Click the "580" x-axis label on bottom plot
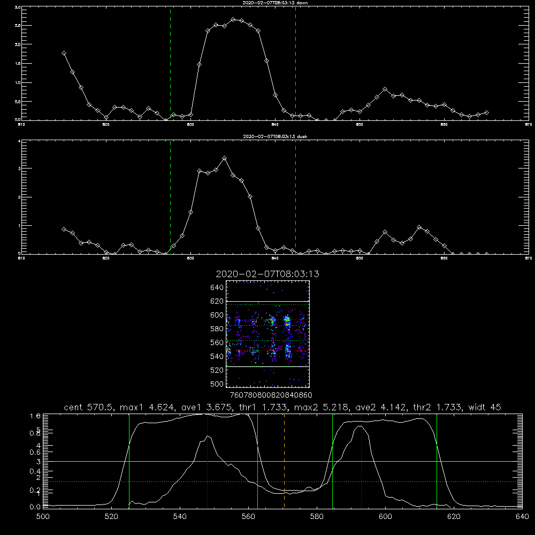The width and height of the screenshot is (535, 535). [317, 517]
